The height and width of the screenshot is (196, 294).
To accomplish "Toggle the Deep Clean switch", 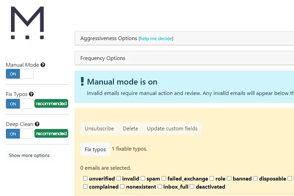I will pyautogui.click(x=20, y=134).
